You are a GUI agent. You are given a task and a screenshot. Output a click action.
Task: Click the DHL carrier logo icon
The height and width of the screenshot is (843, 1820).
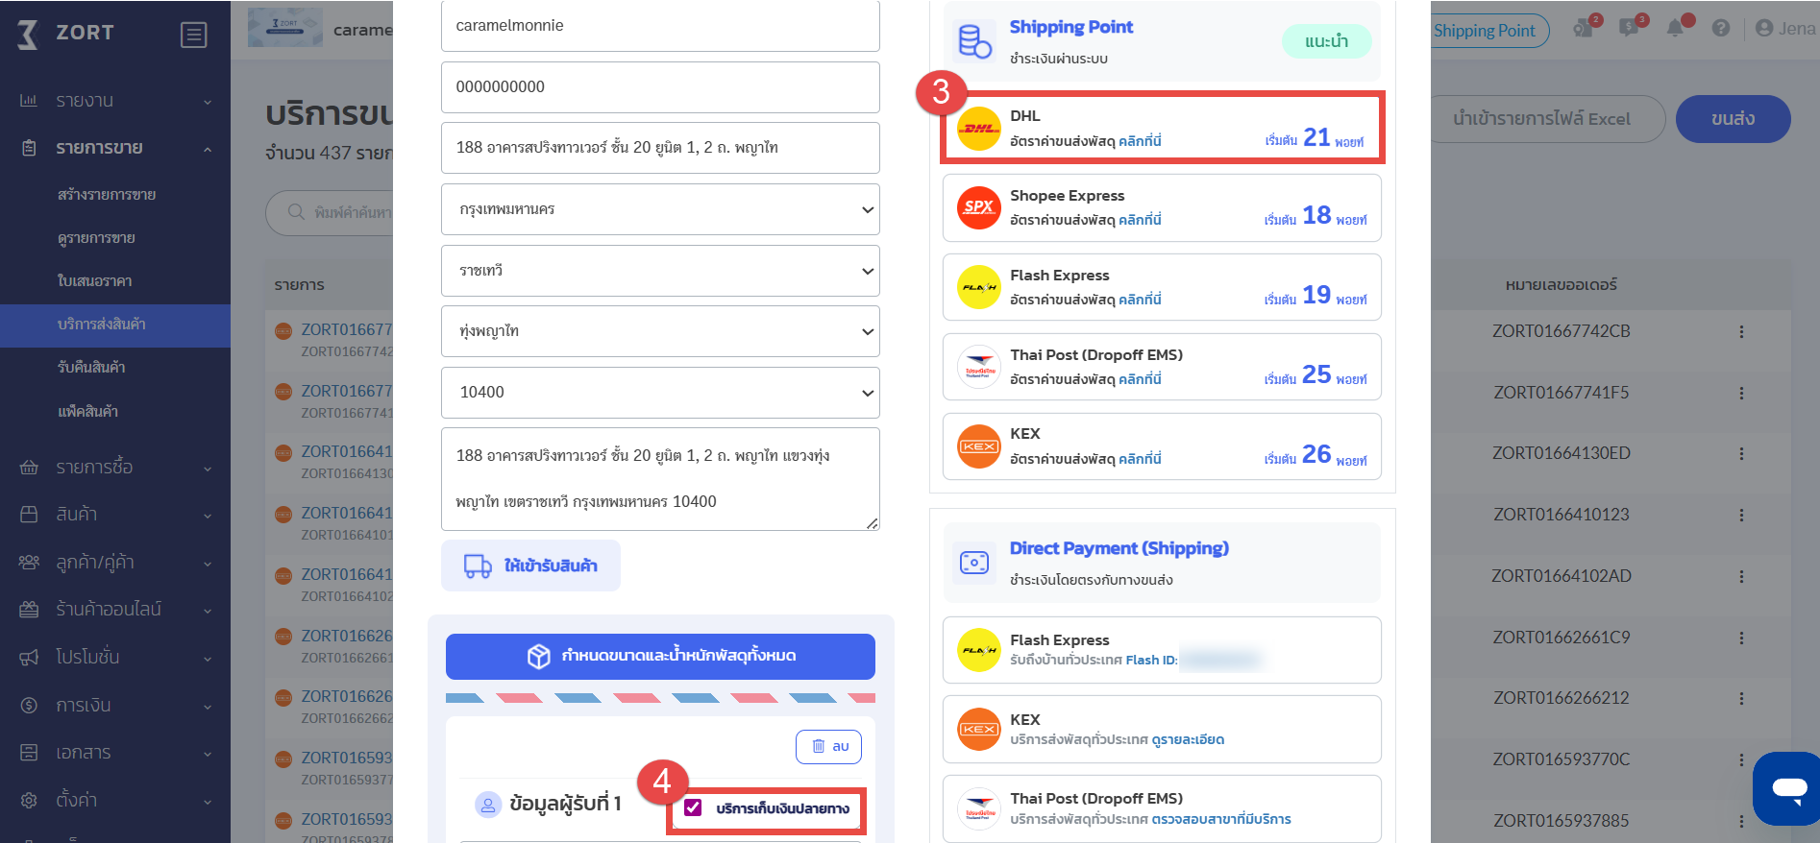click(978, 129)
